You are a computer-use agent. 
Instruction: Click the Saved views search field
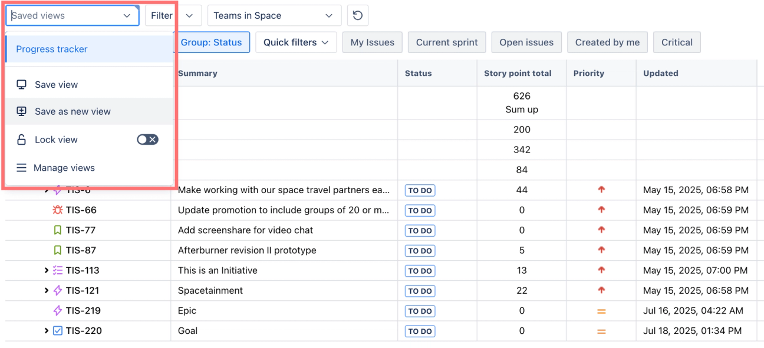(x=65, y=16)
